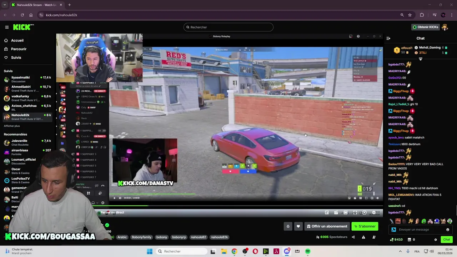This screenshot has width=457, height=257.
Task: Click the Obtenir KICKs button
Action: tap(425, 27)
